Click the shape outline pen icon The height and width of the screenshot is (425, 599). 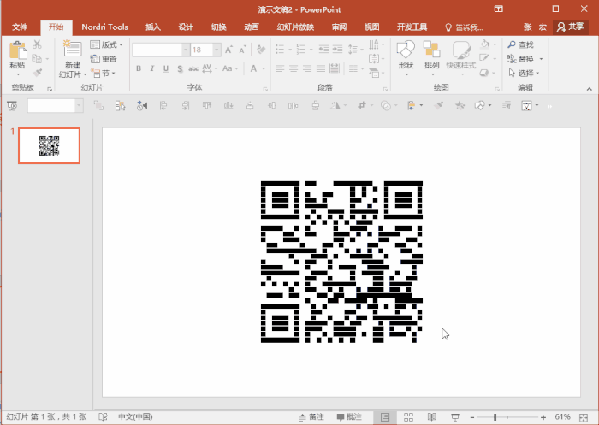point(484,58)
